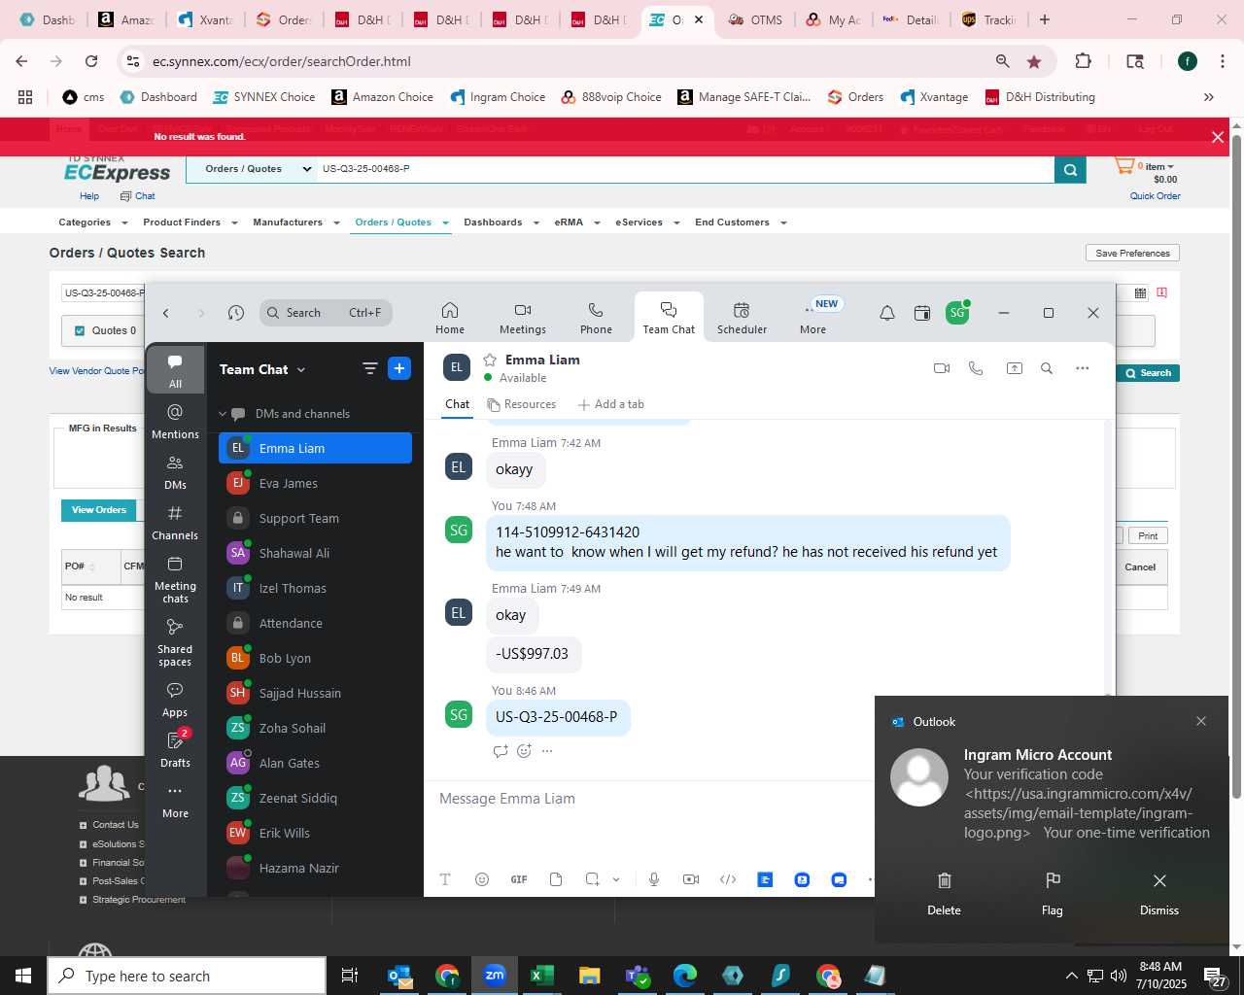Screen dimensions: 1244x995
Task: Open Meeting chats in sidebar
Action: (x=175, y=579)
